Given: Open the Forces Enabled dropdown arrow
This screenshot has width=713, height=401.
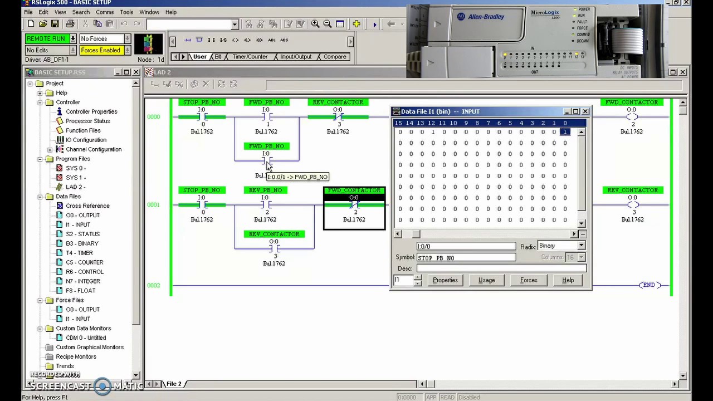Looking at the screenshot, I should 128,50.
